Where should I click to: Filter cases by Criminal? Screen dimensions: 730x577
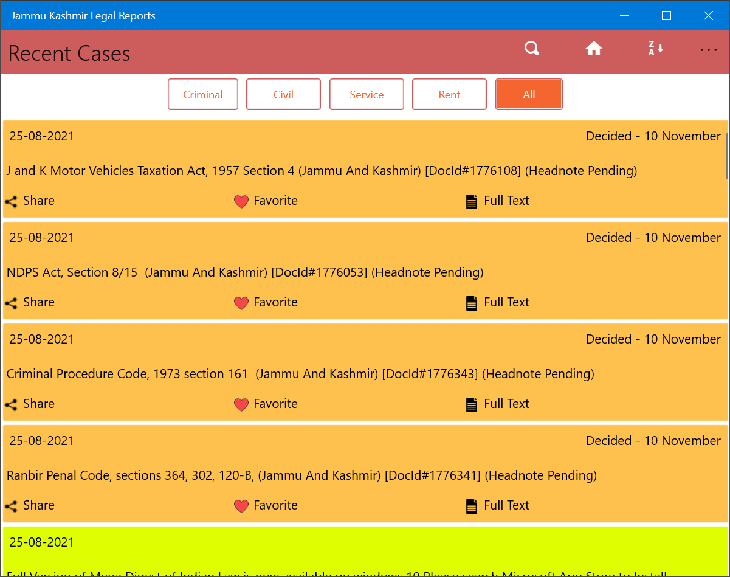(203, 94)
